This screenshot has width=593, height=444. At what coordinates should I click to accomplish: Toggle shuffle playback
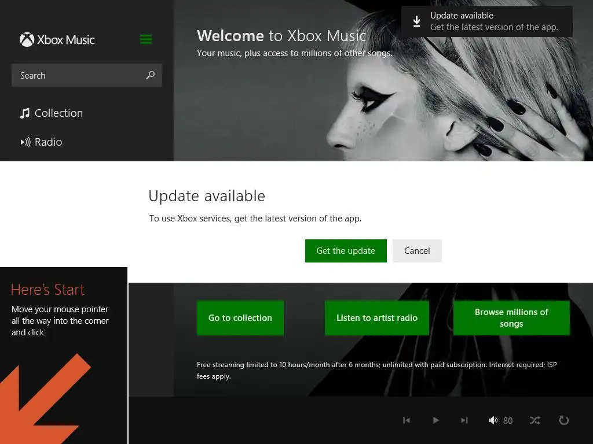(535, 420)
